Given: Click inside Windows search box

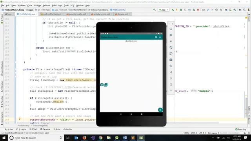Looking at the screenshot, I should [35, 138].
